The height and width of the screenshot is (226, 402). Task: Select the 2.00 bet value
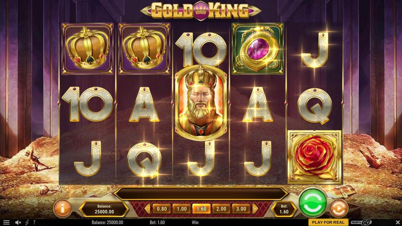[221, 209]
